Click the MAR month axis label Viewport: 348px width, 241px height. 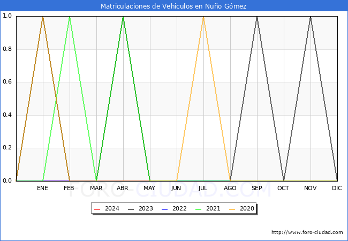click(x=96, y=188)
